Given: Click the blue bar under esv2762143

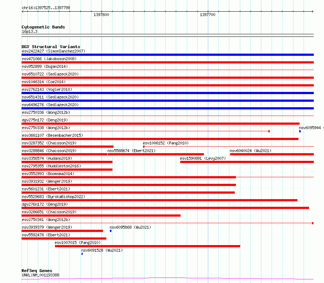Looking at the screenshot, I should (167, 93).
